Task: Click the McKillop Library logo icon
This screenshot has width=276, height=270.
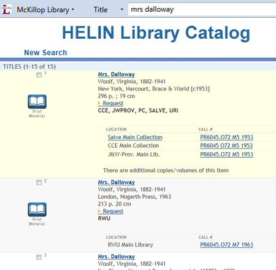Action: (x=6, y=9)
